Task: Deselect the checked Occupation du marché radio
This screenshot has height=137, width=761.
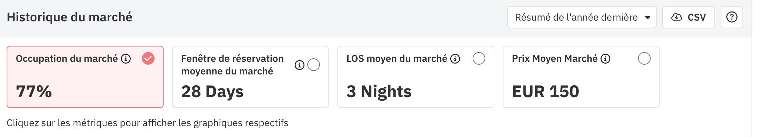Action: (148, 58)
